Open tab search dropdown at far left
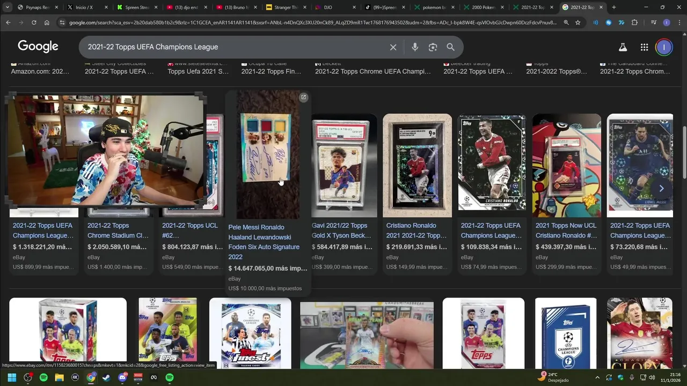This screenshot has width=687, height=386. click(x=7, y=8)
